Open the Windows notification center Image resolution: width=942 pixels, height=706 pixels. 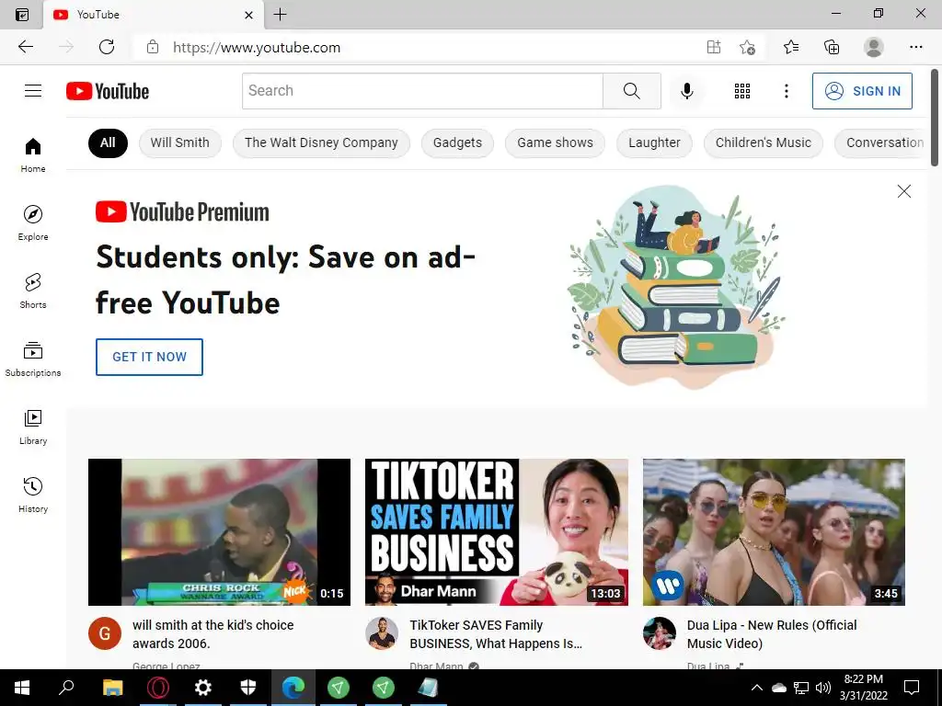(912, 688)
